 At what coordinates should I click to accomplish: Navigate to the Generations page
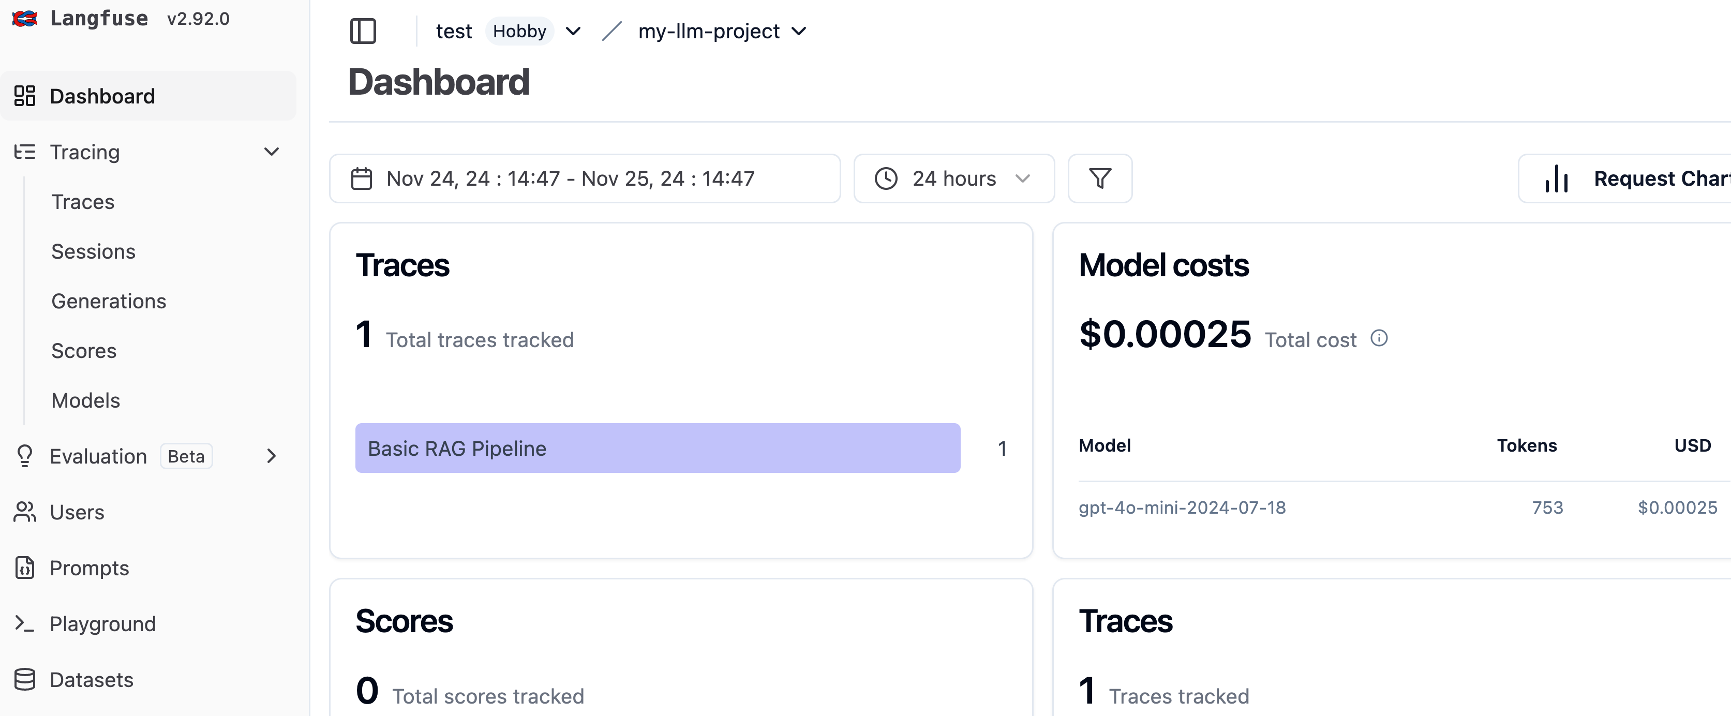click(108, 300)
